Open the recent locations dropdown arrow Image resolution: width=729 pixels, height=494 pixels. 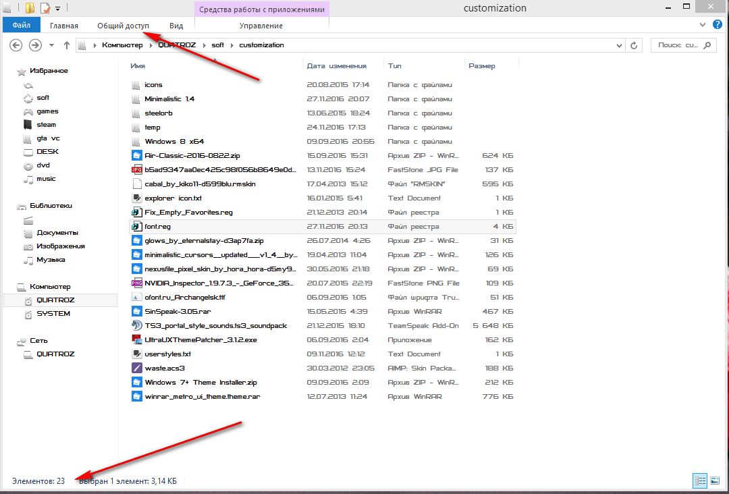click(52, 45)
